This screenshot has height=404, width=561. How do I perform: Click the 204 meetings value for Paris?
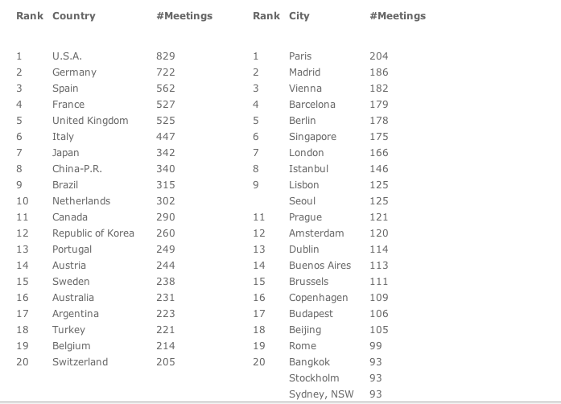(379, 56)
